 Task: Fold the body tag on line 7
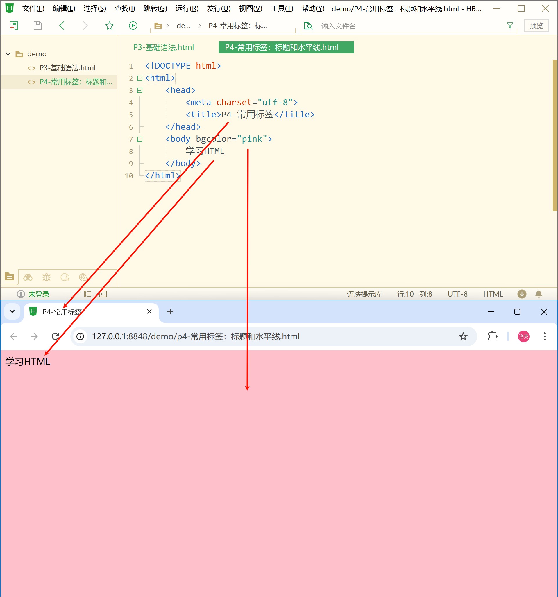(140, 139)
